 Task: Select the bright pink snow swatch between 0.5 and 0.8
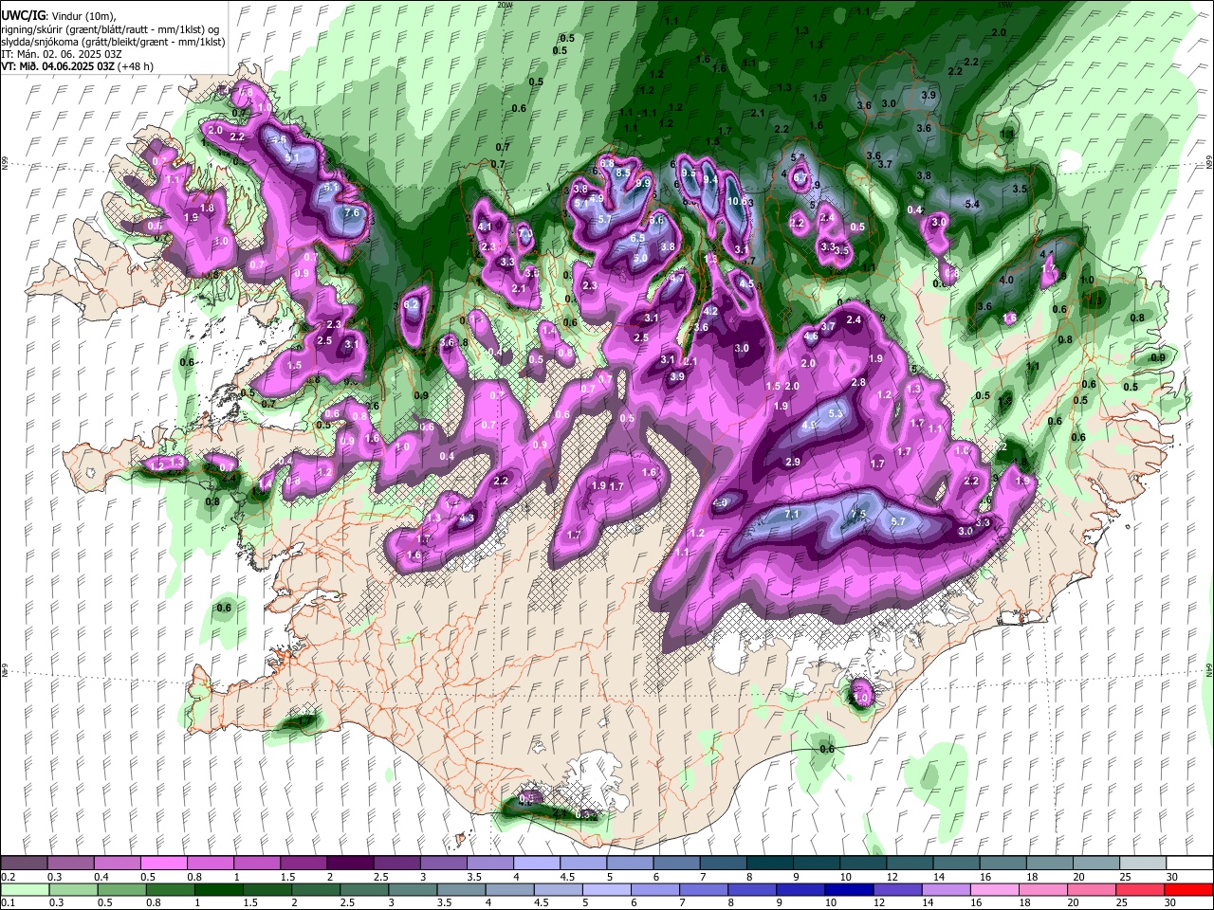[163, 863]
